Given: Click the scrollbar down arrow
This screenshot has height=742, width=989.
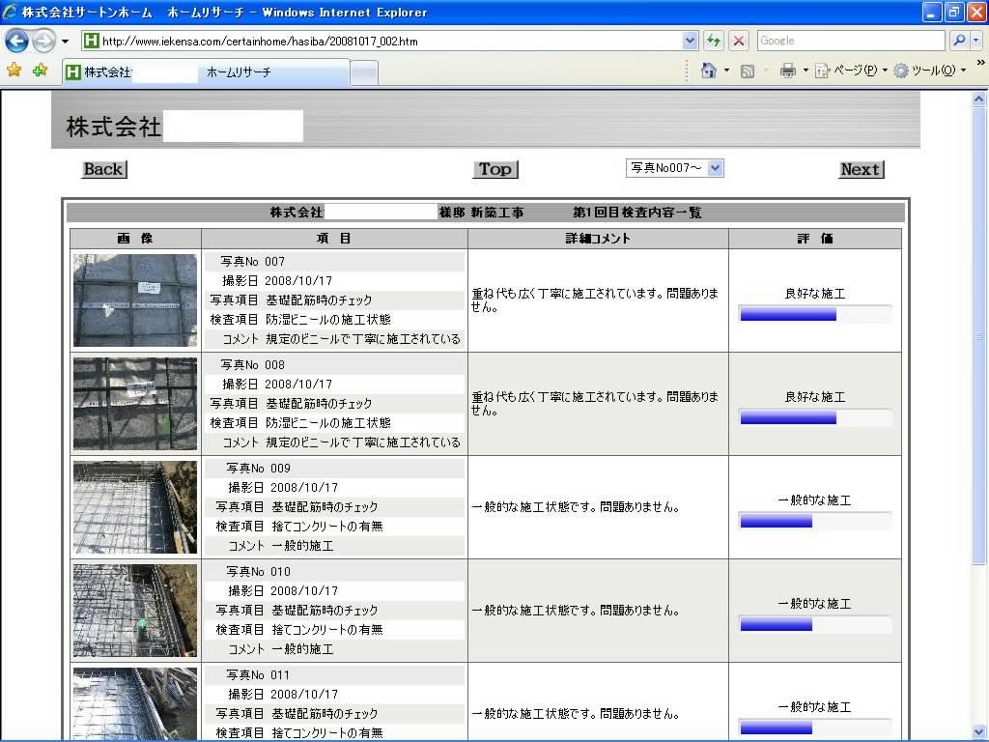Looking at the screenshot, I should tap(979, 731).
